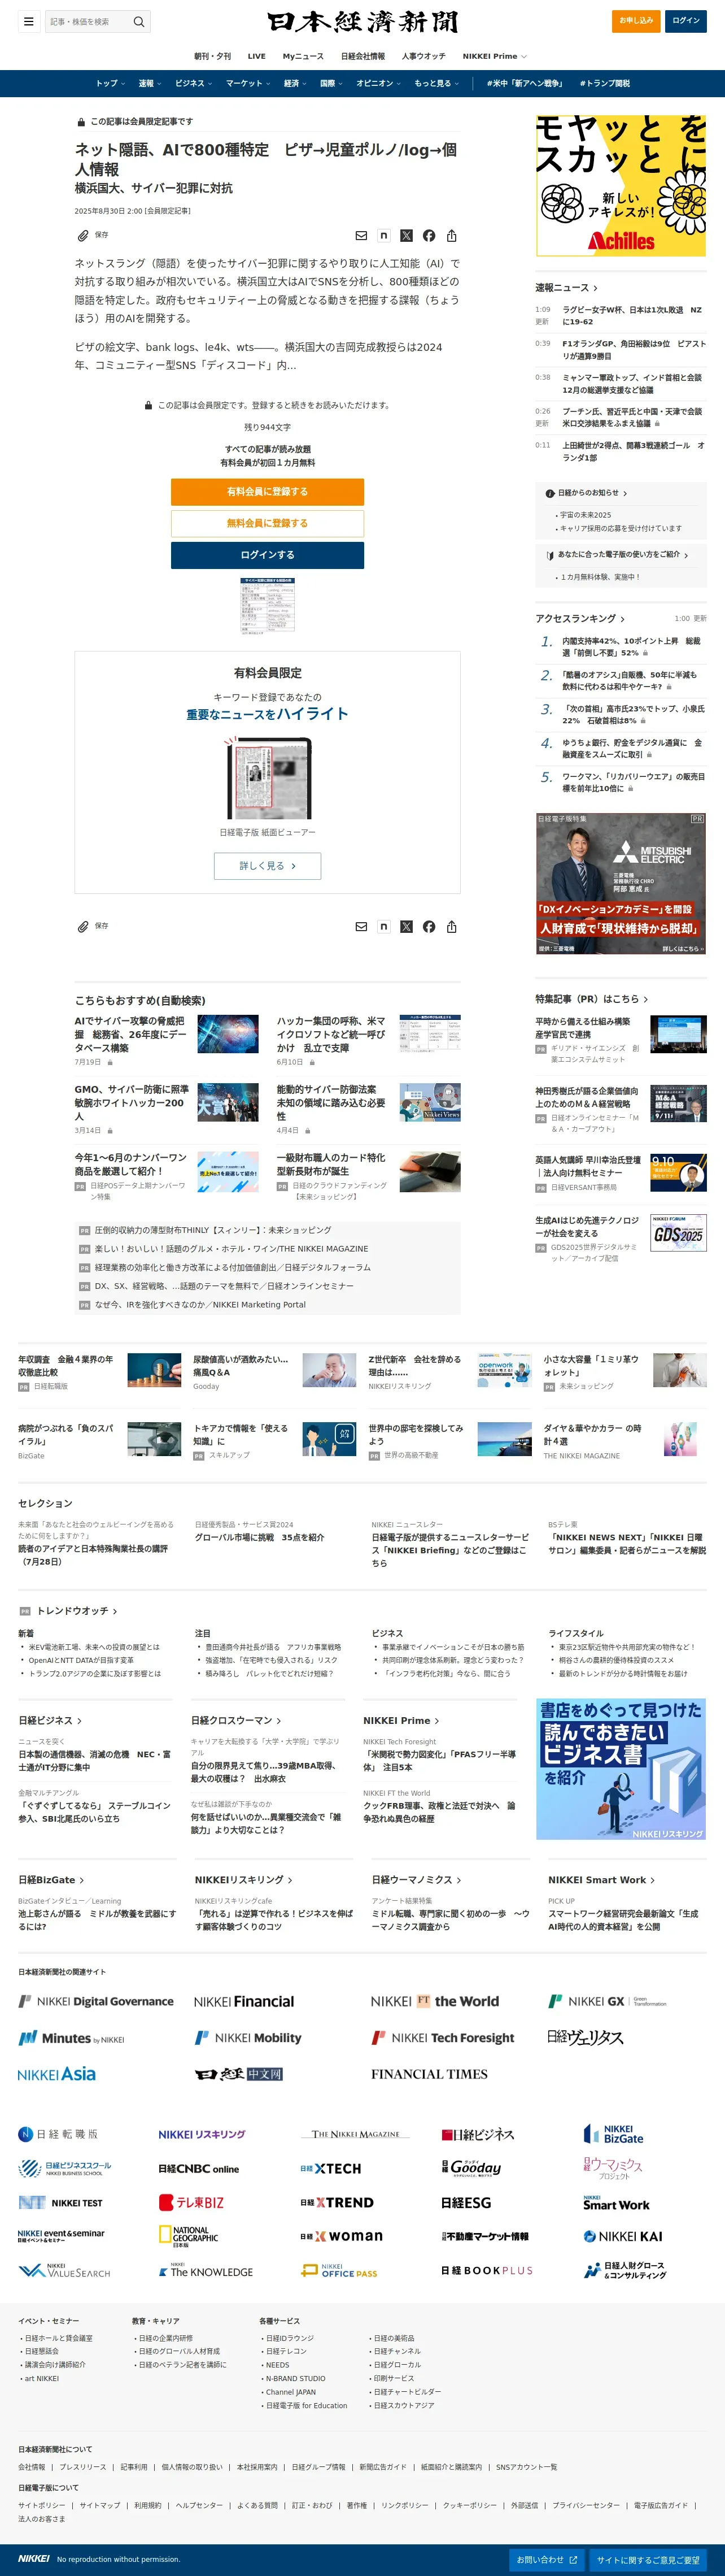The image size is (725, 2576).
Task: Expand マーケット navigation dropdown
Action: 248,83
